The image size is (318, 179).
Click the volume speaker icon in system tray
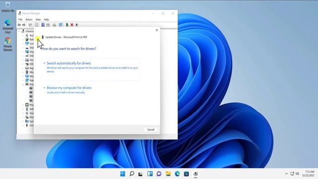click(297, 174)
